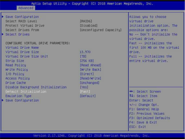185x139 pixels.
Task: Click the arrow before Select Drives
Action: point(3,34)
